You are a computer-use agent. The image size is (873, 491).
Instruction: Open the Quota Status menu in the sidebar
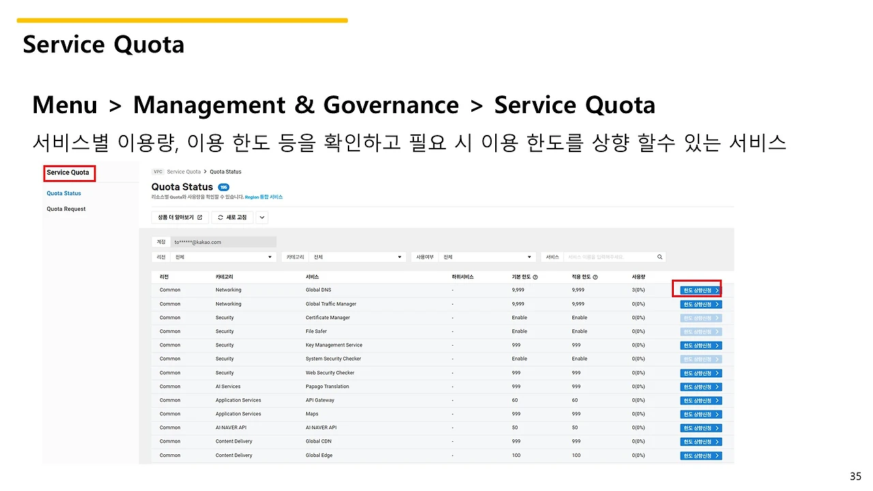[63, 194]
